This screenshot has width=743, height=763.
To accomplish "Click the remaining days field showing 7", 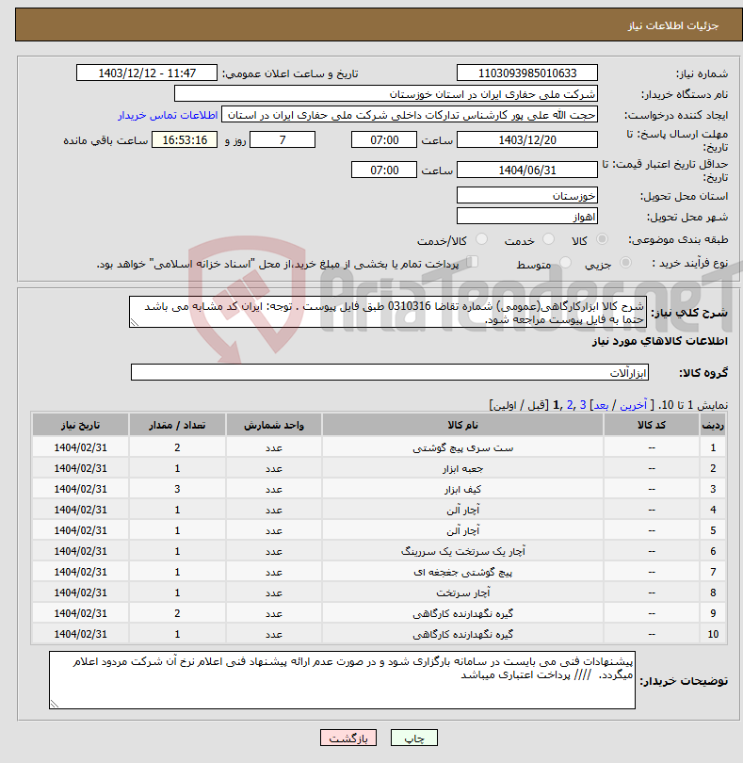I will (x=283, y=140).
